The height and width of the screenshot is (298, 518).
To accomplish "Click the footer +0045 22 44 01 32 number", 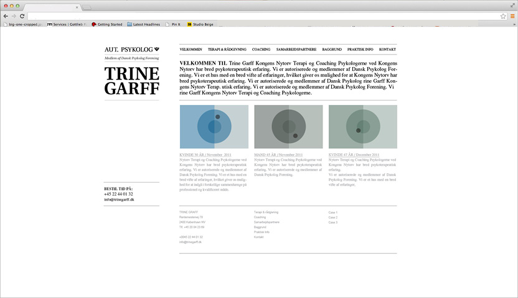I will point(191,237).
